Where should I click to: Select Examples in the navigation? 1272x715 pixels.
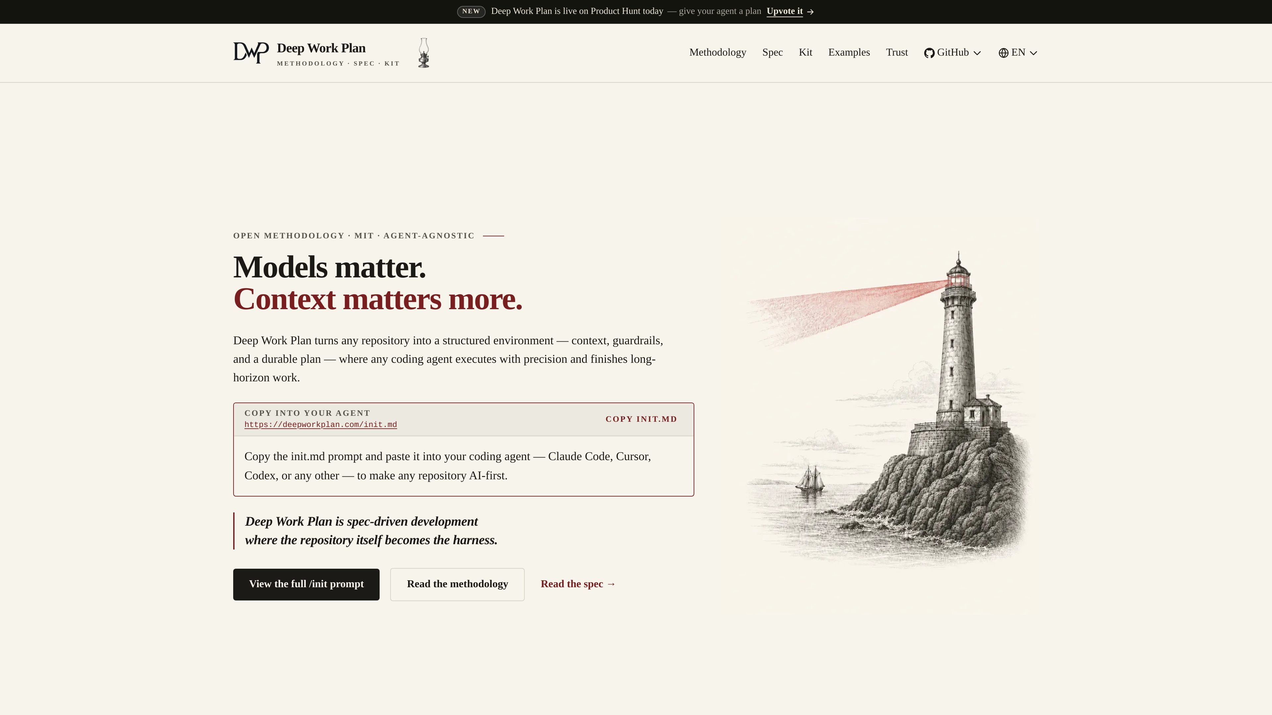(849, 52)
